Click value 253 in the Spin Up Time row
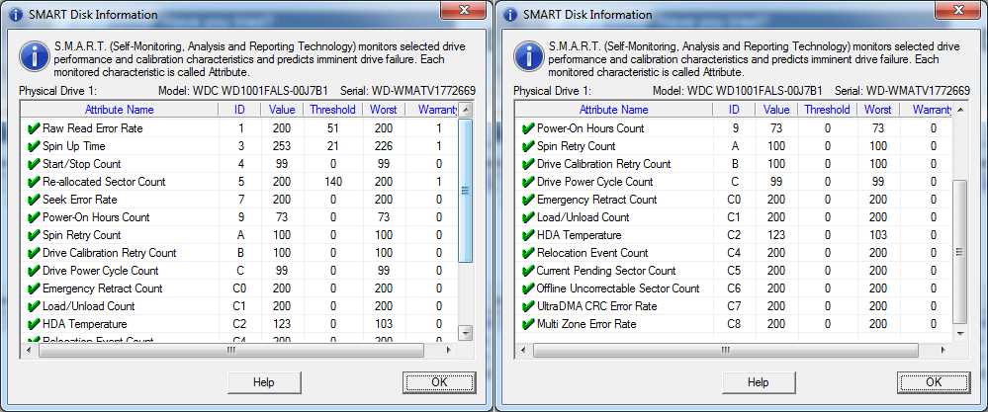The height and width of the screenshot is (412, 988). click(x=282, y=146)
